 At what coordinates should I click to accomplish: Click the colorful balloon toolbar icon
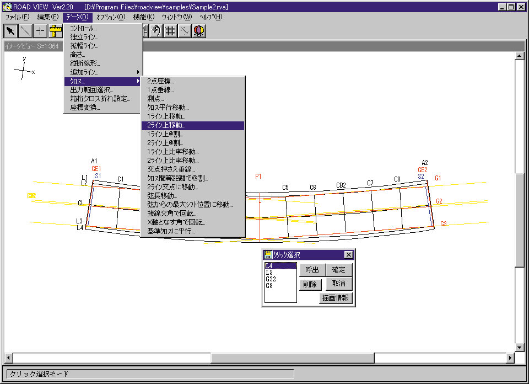pos(199,31)
